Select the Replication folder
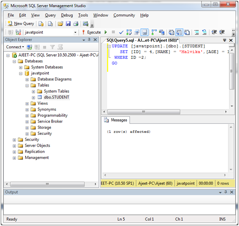The width and height of the screenshot is (239, 226). coord(35,152)
